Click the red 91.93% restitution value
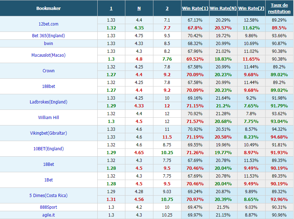This screenshot has width=294, height=219. pos(279,152)
